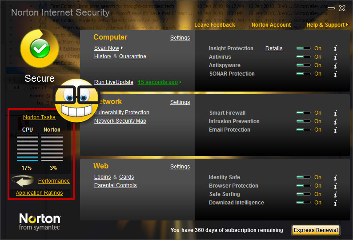Open info icon for Smart Firewall

coord(335,113)
